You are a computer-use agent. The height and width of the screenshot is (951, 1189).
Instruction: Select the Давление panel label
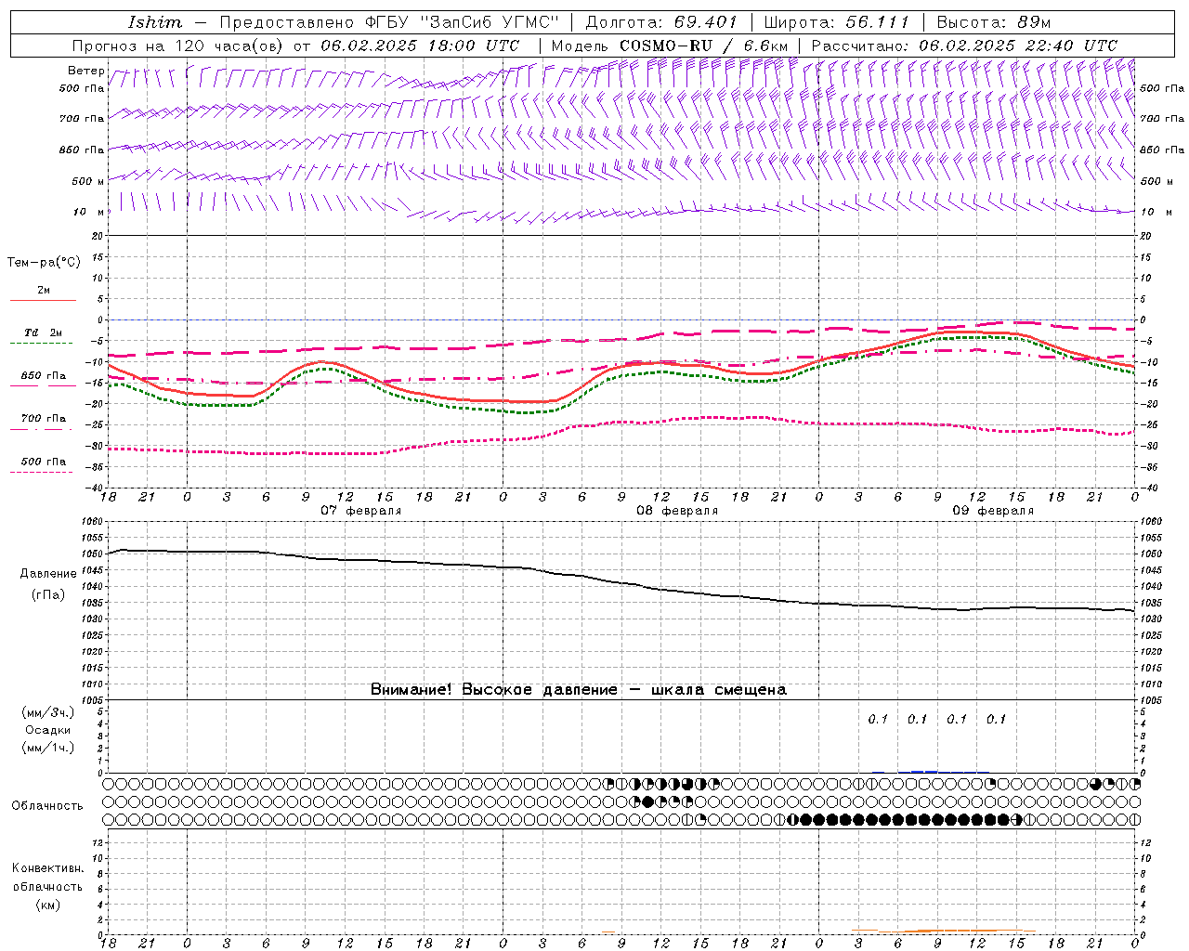click(48, 574)
